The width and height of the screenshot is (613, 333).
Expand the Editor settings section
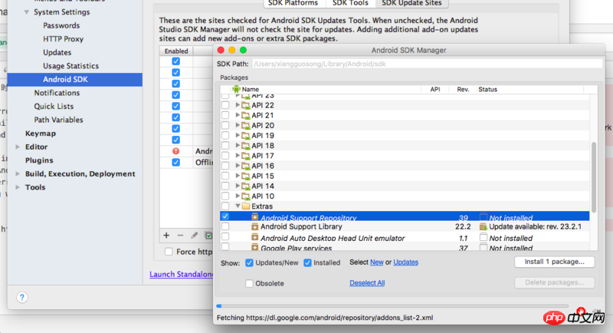pyautogui.click(x=18, y=147)
